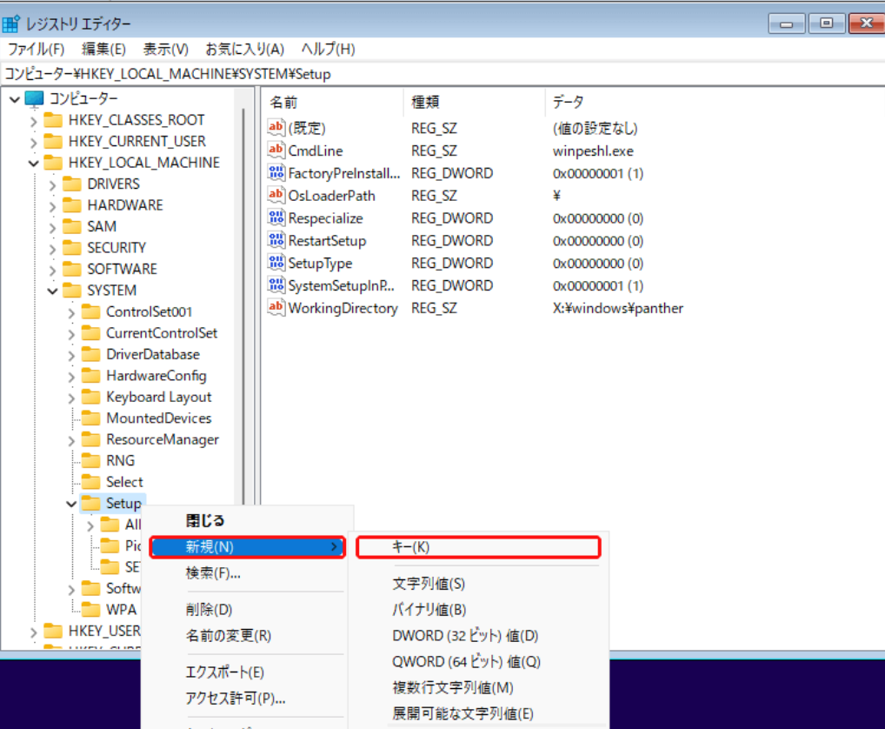
Task: Click the DWORD icon beside SystemSetupInP...
Action: pos(276,285)
